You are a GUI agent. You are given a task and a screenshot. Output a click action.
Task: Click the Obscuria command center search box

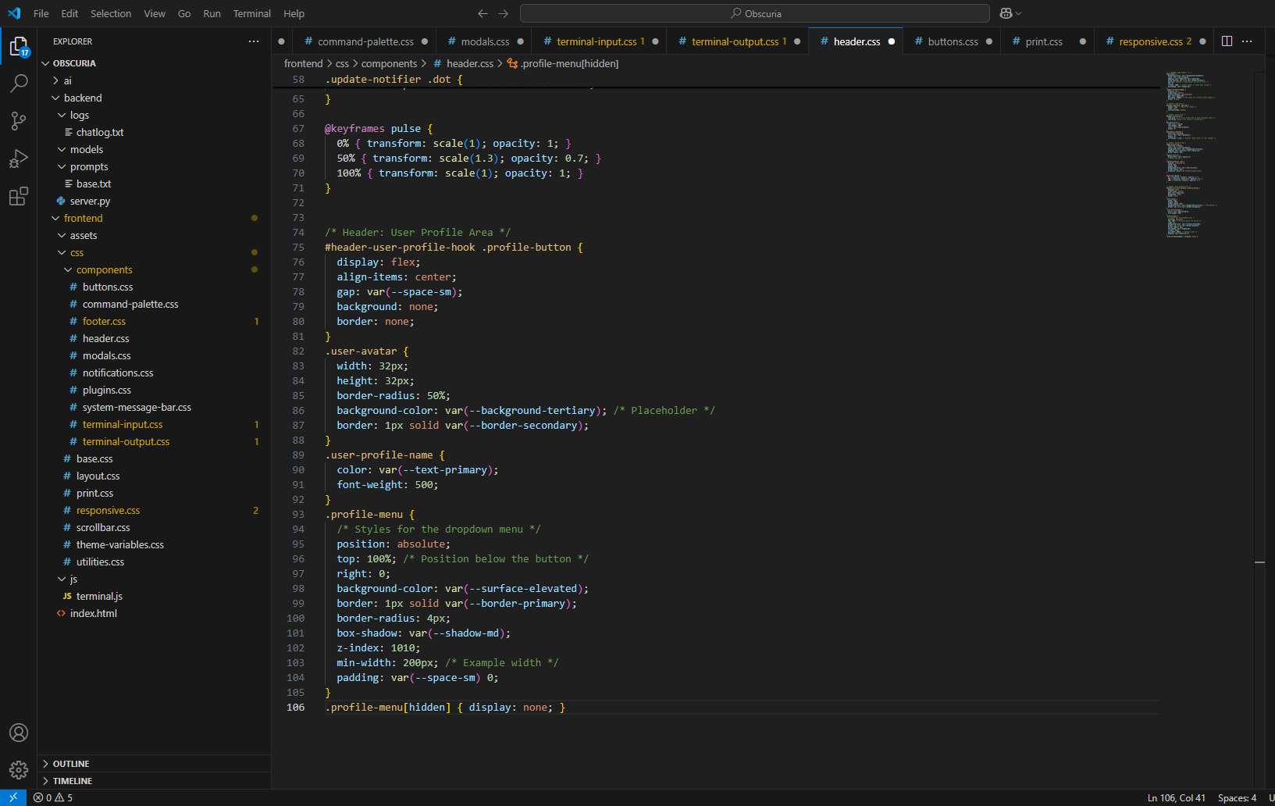pyautogui.click(x=755, y=13)
